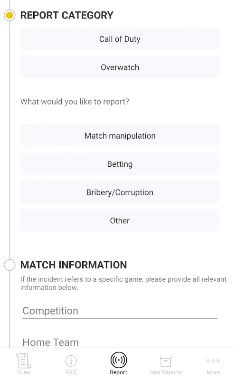Switch to the Rules tab label
This screenshot has width=237, height=380.
click(x=24, y=372)
